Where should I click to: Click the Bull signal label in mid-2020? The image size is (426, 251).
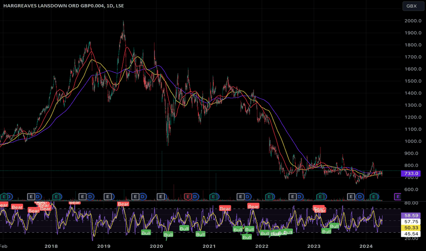coord(184,229)
